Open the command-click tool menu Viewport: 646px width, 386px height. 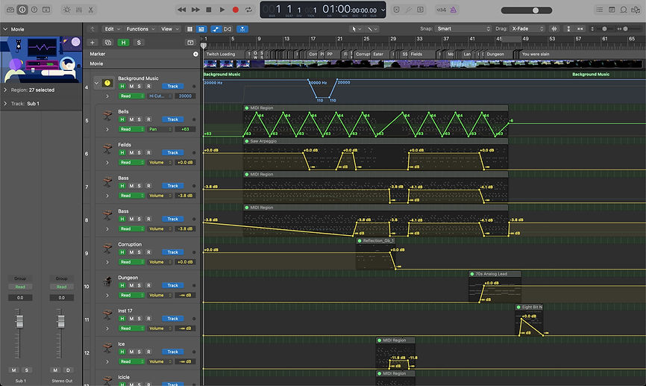point(372,29)
